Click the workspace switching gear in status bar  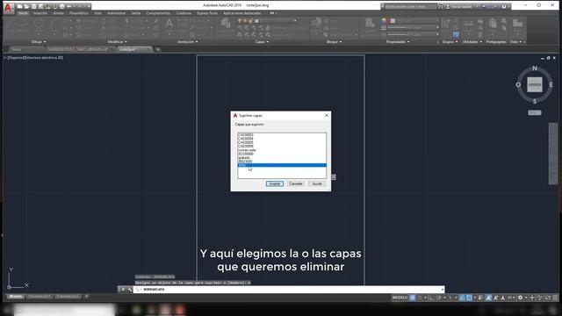pyautogui.click(x=520, y=298)
